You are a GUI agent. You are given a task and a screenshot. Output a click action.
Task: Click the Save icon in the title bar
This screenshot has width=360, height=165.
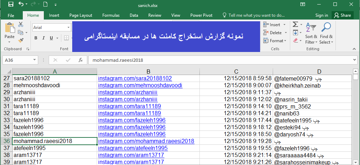(11, 5)
